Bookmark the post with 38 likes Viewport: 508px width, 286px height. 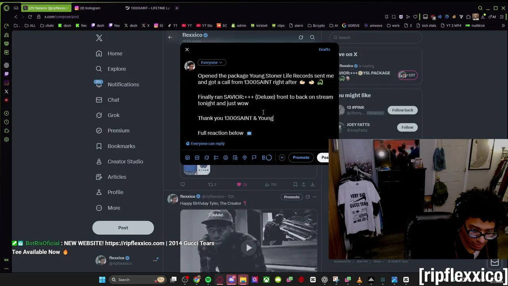[295, 184]
